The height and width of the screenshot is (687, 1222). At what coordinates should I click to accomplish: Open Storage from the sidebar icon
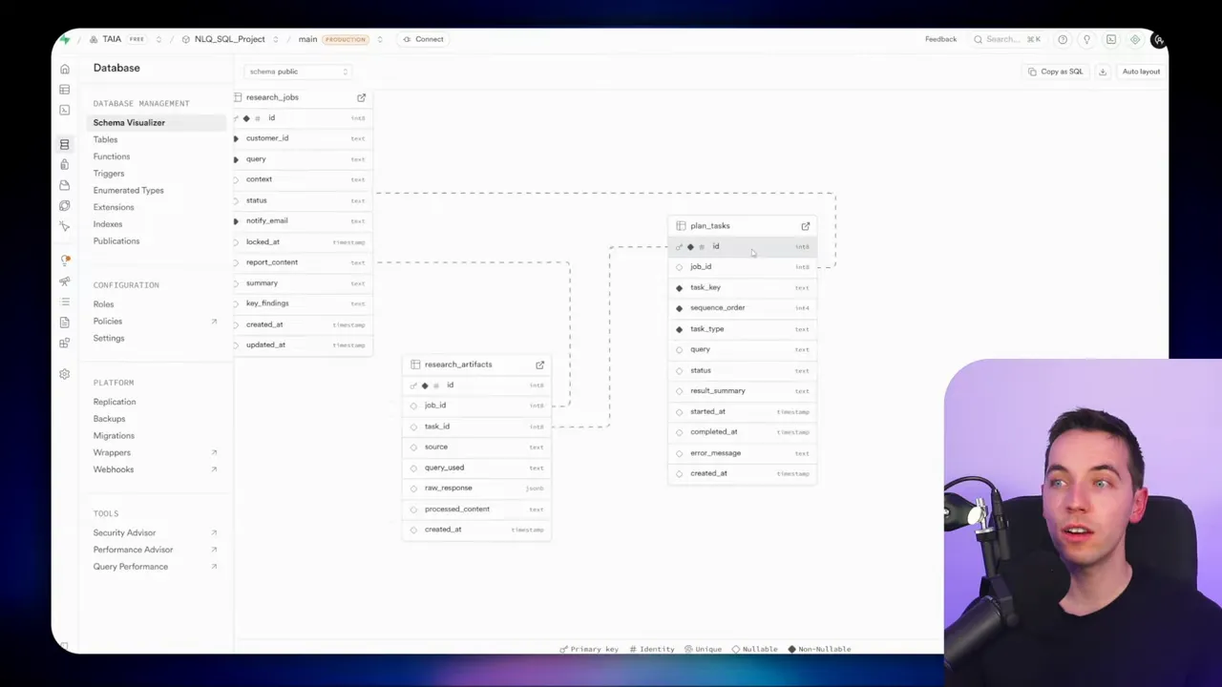coord(64,186)
